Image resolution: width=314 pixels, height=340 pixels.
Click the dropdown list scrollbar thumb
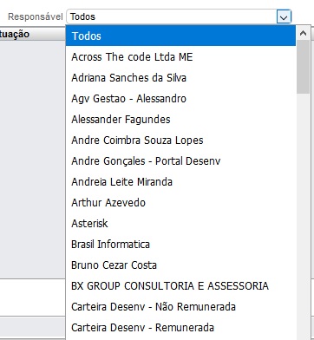click(x=303, y=67)
